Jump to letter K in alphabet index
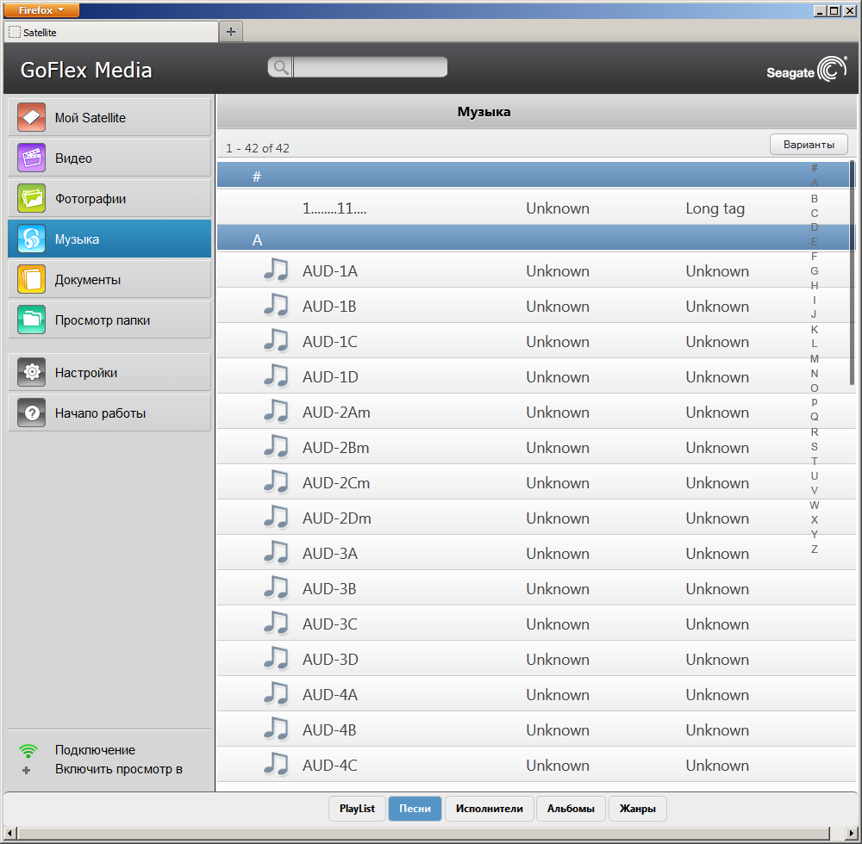 point(815,330)
